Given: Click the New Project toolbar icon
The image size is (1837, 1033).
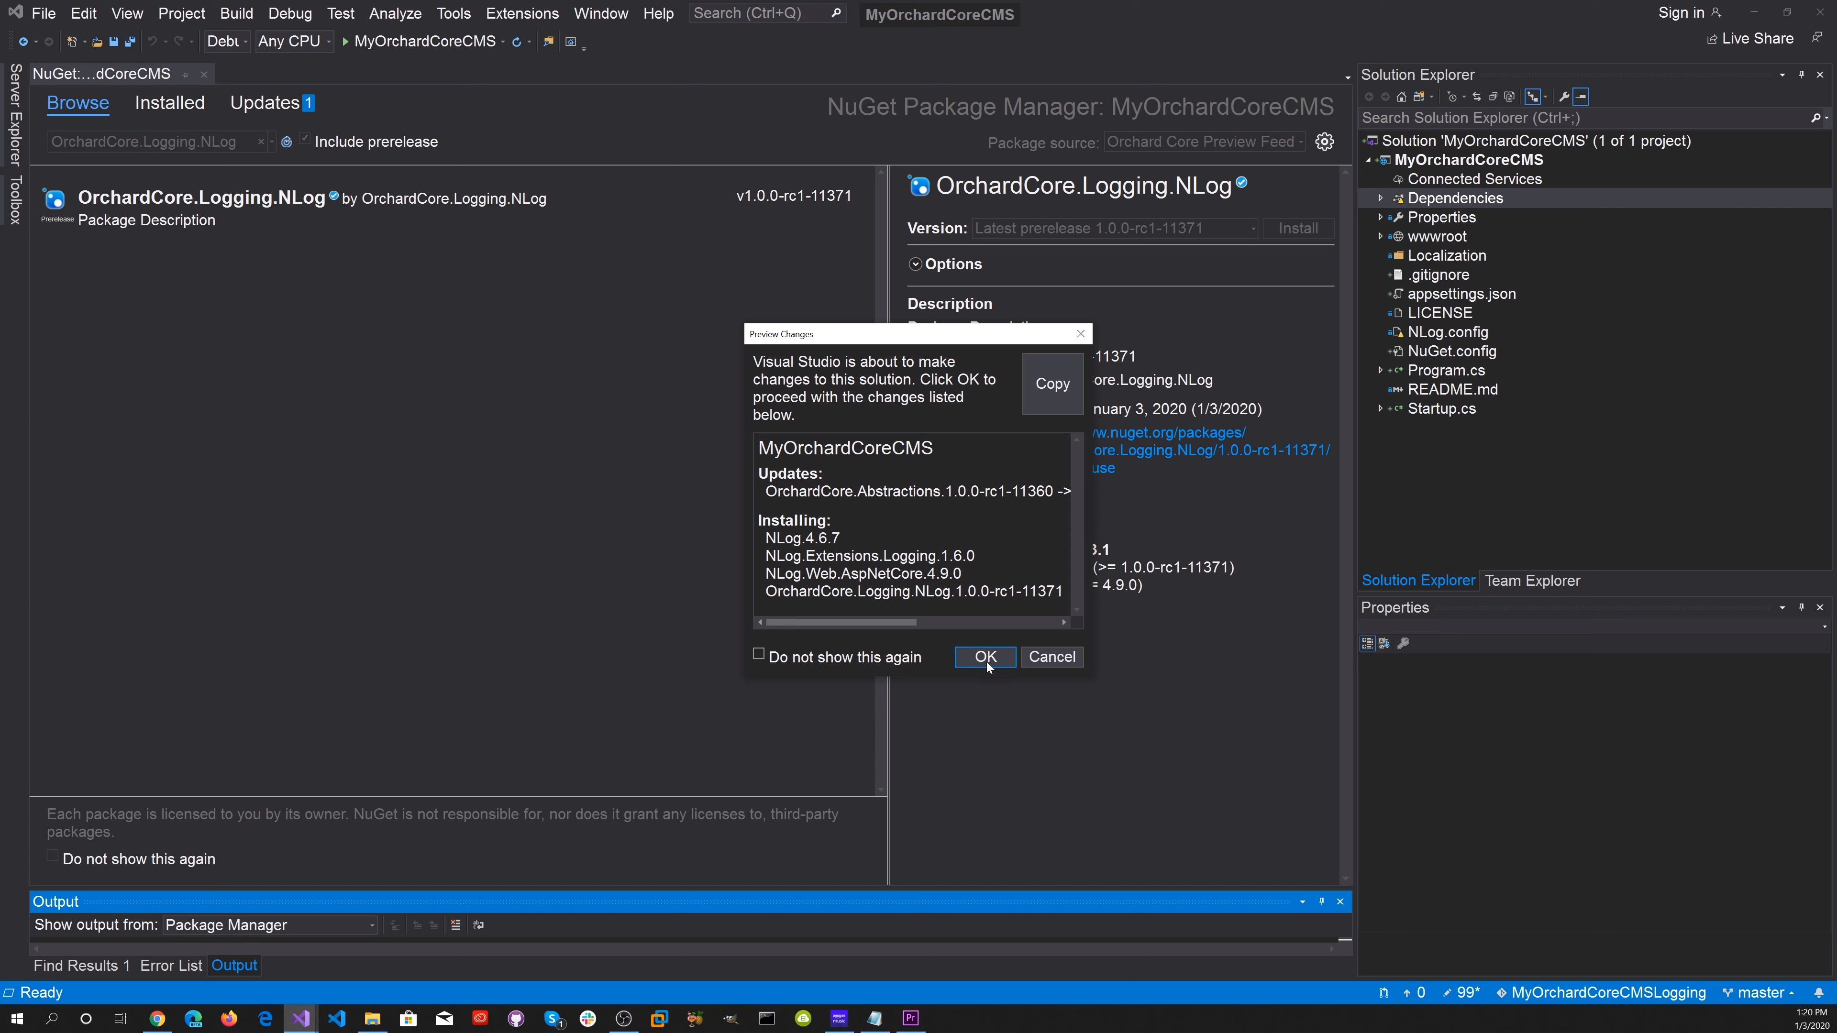Looking at the screenshot, I should tap(71, 41).
